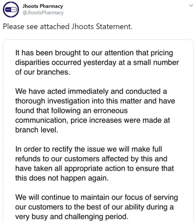The width and height of the screenshot is (196, 222).
Task: Click the 'We have acted immediately' line
Action: click(x=91, y=91)
